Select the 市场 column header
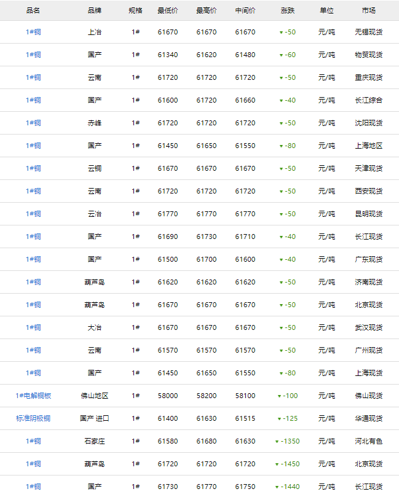This screenshot has height=497, width=399. pos(369,10)
